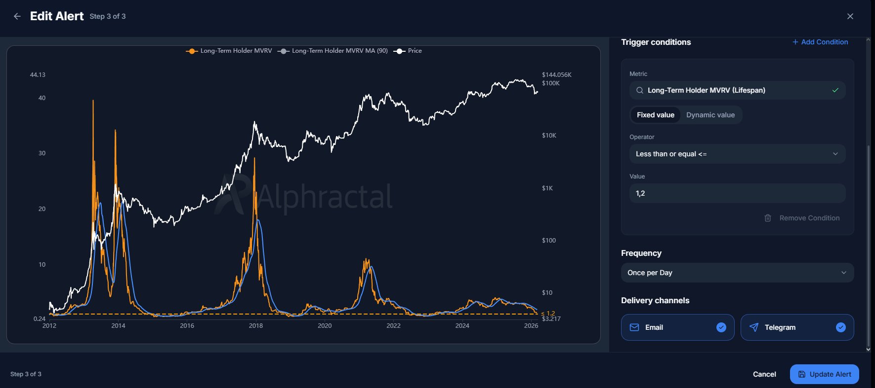875x388 pixels.
Task: Switch to the Dynamic value tab
Action: [x=710, y=115]
